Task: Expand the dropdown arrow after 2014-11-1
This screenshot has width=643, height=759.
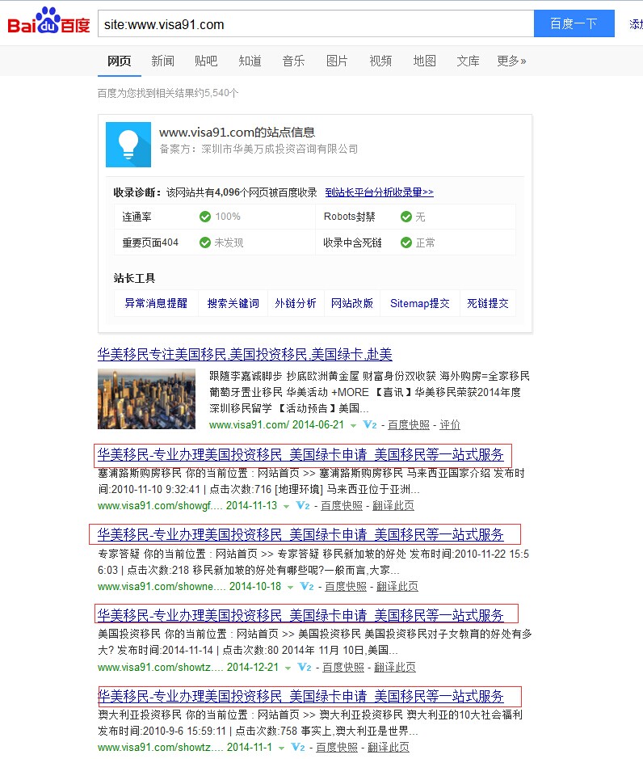Action: (282, 748)
